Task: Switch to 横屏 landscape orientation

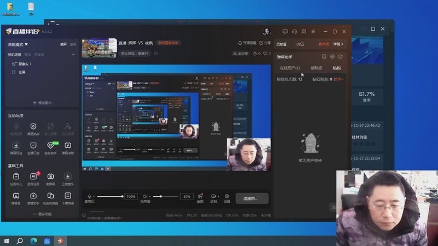Action: click(x=64, y=44)
